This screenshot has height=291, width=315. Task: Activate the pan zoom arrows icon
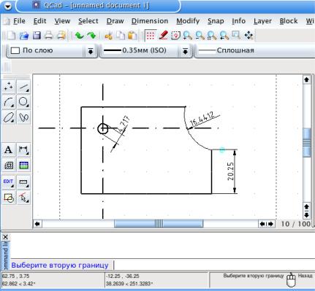coord(248,36)
